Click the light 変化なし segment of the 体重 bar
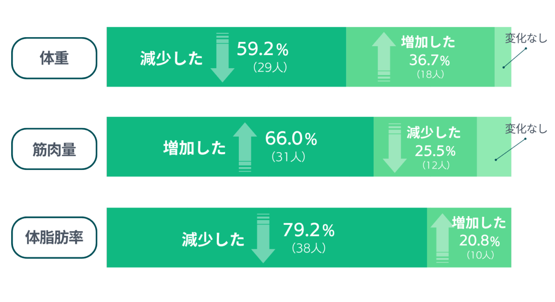This screenshot has height=302, width=555. 503,57
